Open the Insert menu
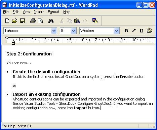Image resolution: width=157 pixels, height=130 pixels. [x=39, y=12]
